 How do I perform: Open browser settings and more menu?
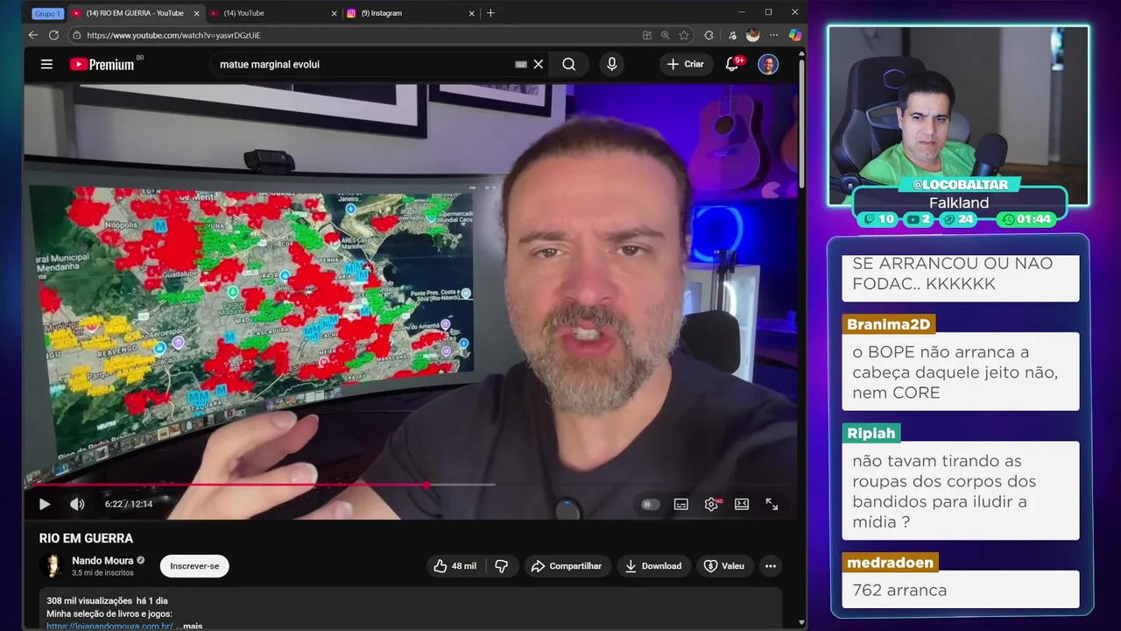click(773, 35)
